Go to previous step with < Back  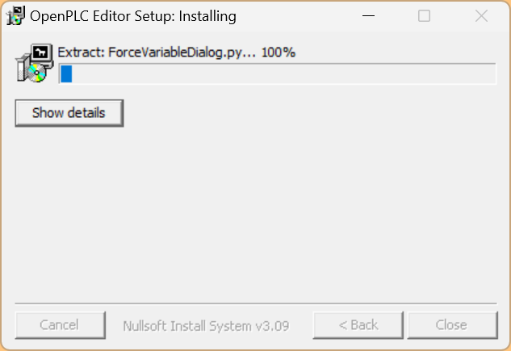click(358, 325)
